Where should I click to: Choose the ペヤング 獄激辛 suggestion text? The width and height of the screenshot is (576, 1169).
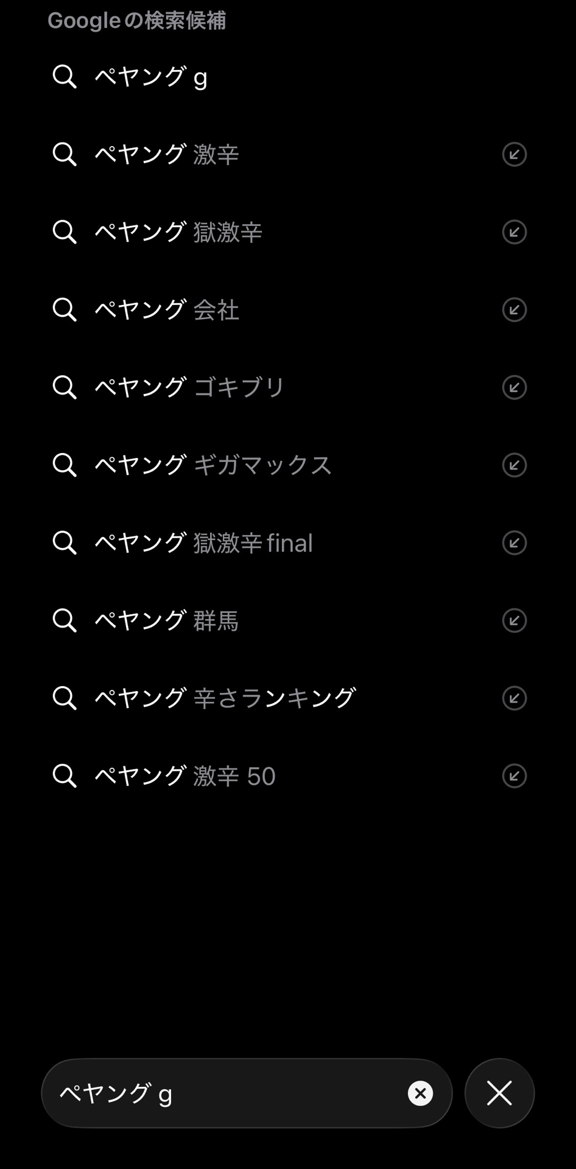pos(178,232)
